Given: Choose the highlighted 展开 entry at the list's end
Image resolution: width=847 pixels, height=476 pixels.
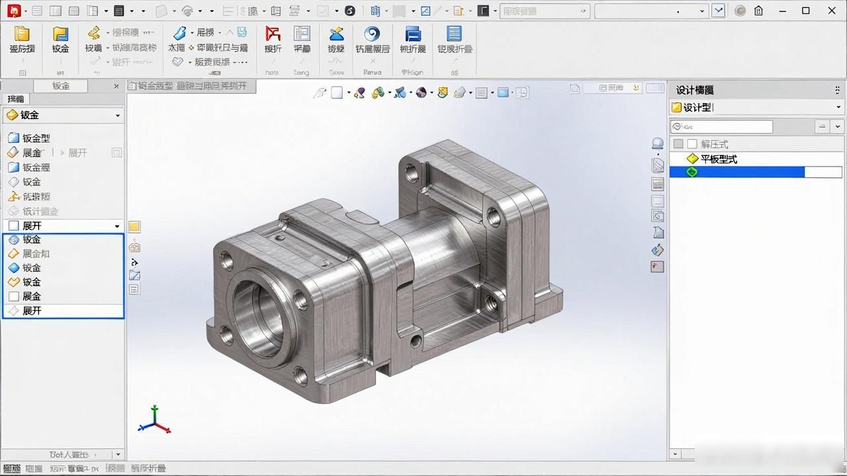Looking at the screenshot, I should coord(64,311).
